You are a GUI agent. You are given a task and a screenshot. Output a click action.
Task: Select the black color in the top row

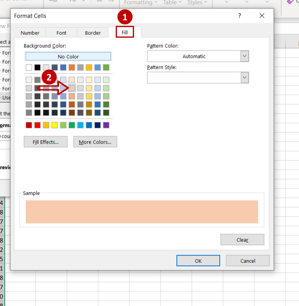tap(37, 67)
